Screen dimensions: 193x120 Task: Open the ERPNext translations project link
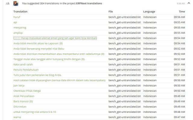(x=89, y=3)
